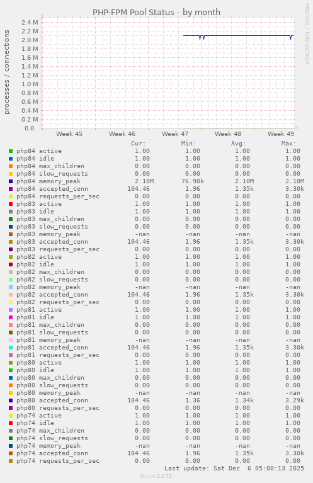The image size is (313, 483).
Task: Select the 'php84 slow_requests' legend label
Action: [x=52, y=173]
